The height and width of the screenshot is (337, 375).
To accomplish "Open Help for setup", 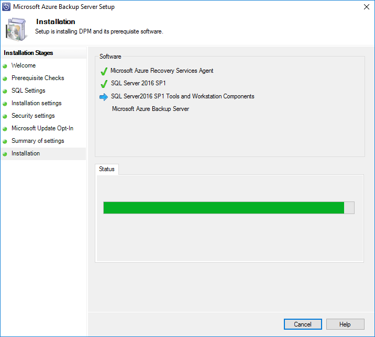I will pyautogui.click(x=345, y=324).
